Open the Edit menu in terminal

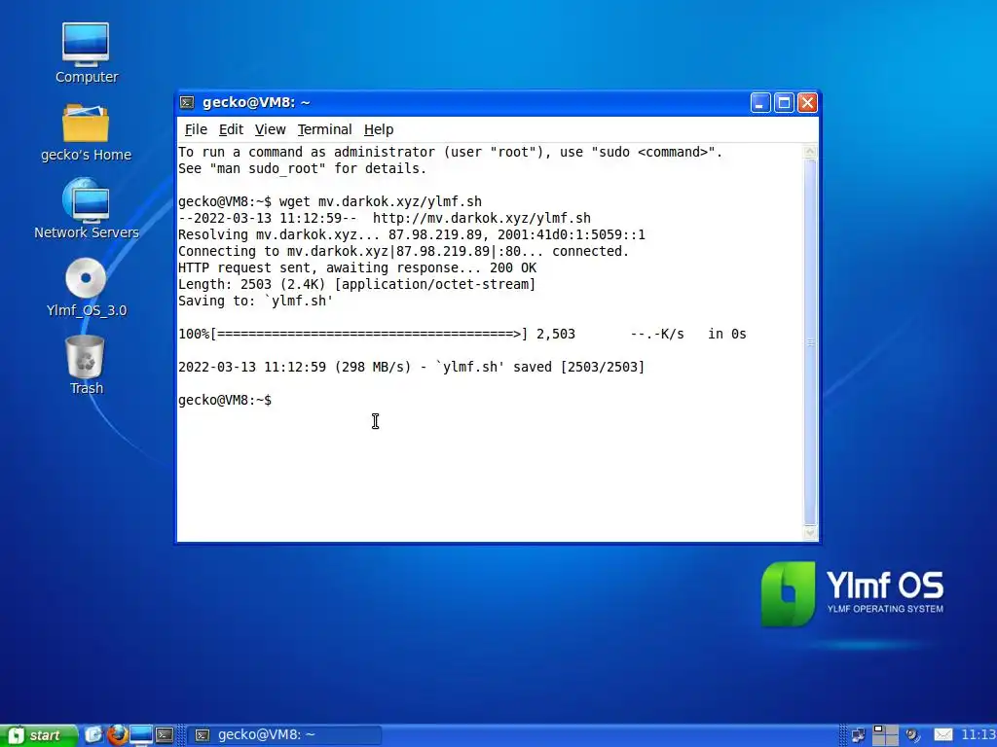[x=231, y=129]
